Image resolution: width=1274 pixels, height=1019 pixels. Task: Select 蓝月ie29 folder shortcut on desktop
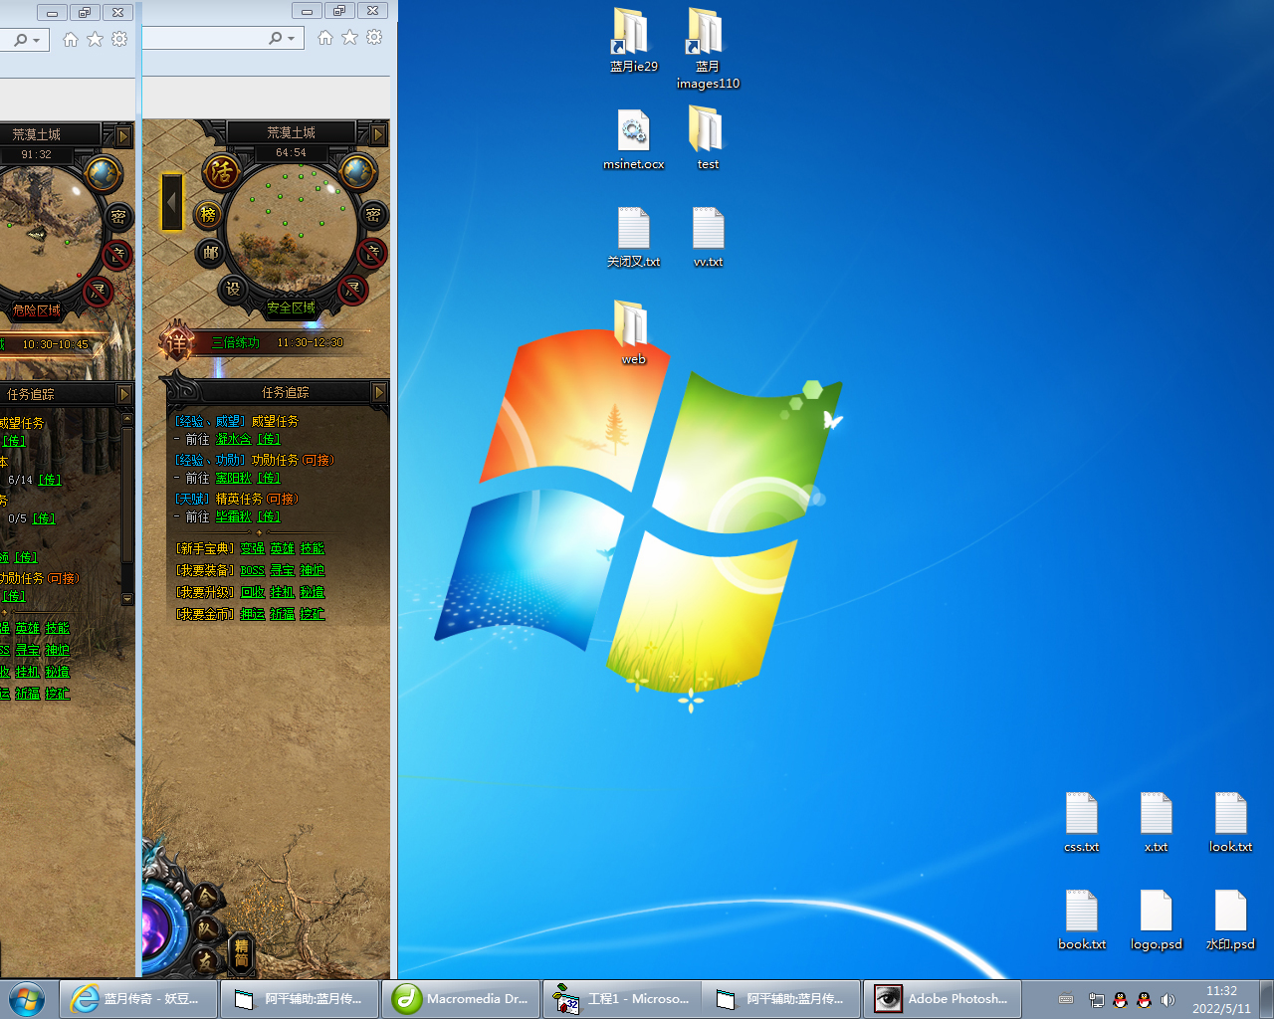click(634, 41)
